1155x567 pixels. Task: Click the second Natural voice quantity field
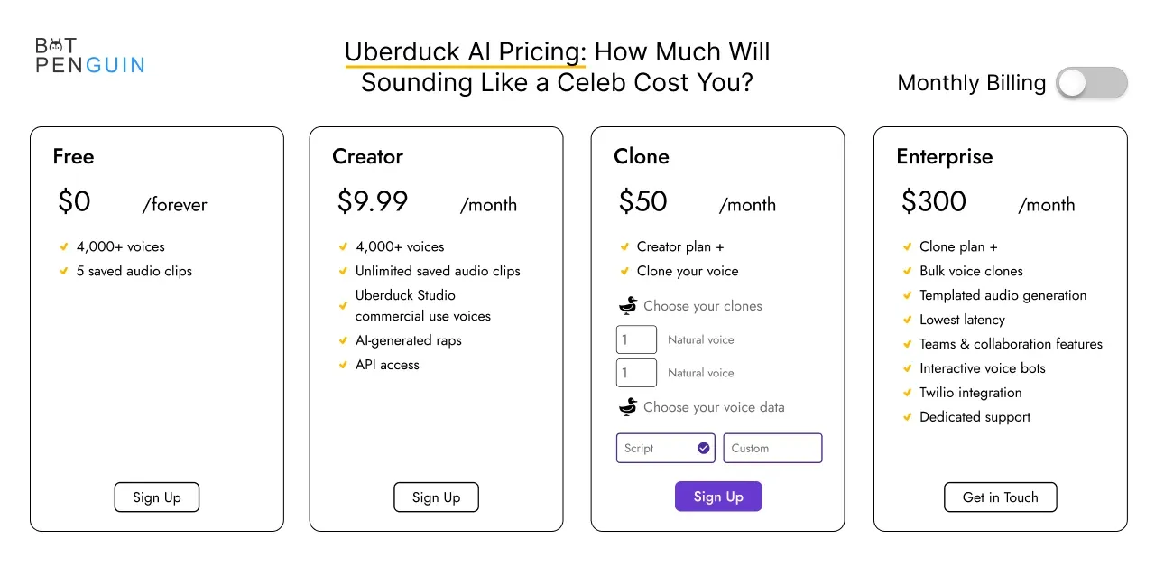(x=636, y=373)
